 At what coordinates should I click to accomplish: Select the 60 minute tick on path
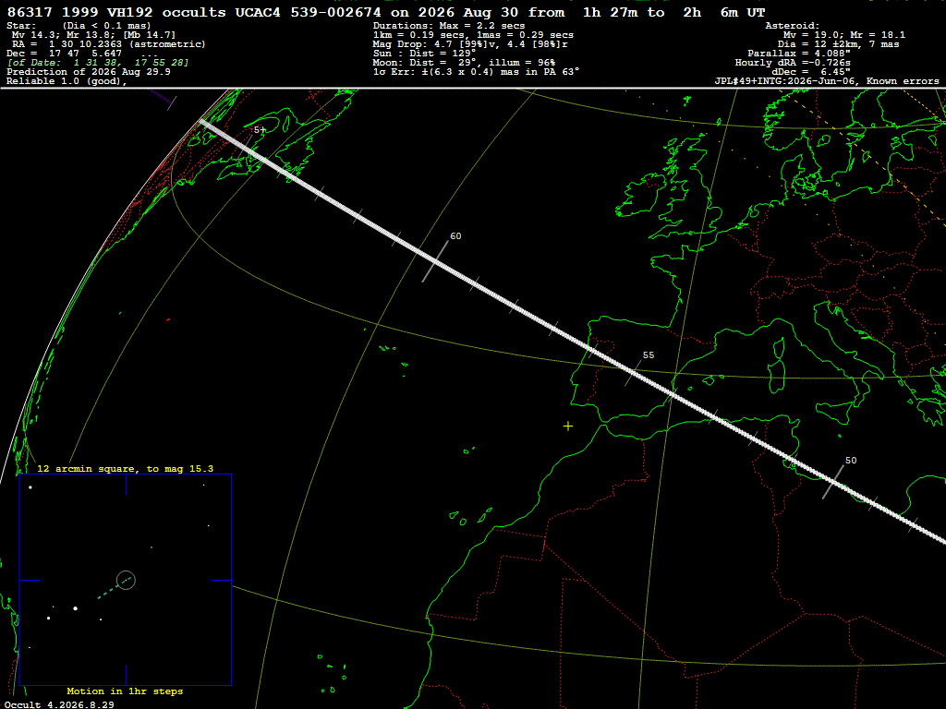click(x=436, y=261)
